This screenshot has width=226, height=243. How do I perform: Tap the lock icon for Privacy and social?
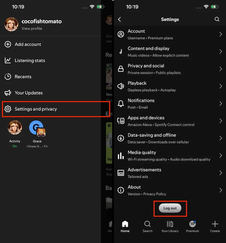tap(121, 69)
